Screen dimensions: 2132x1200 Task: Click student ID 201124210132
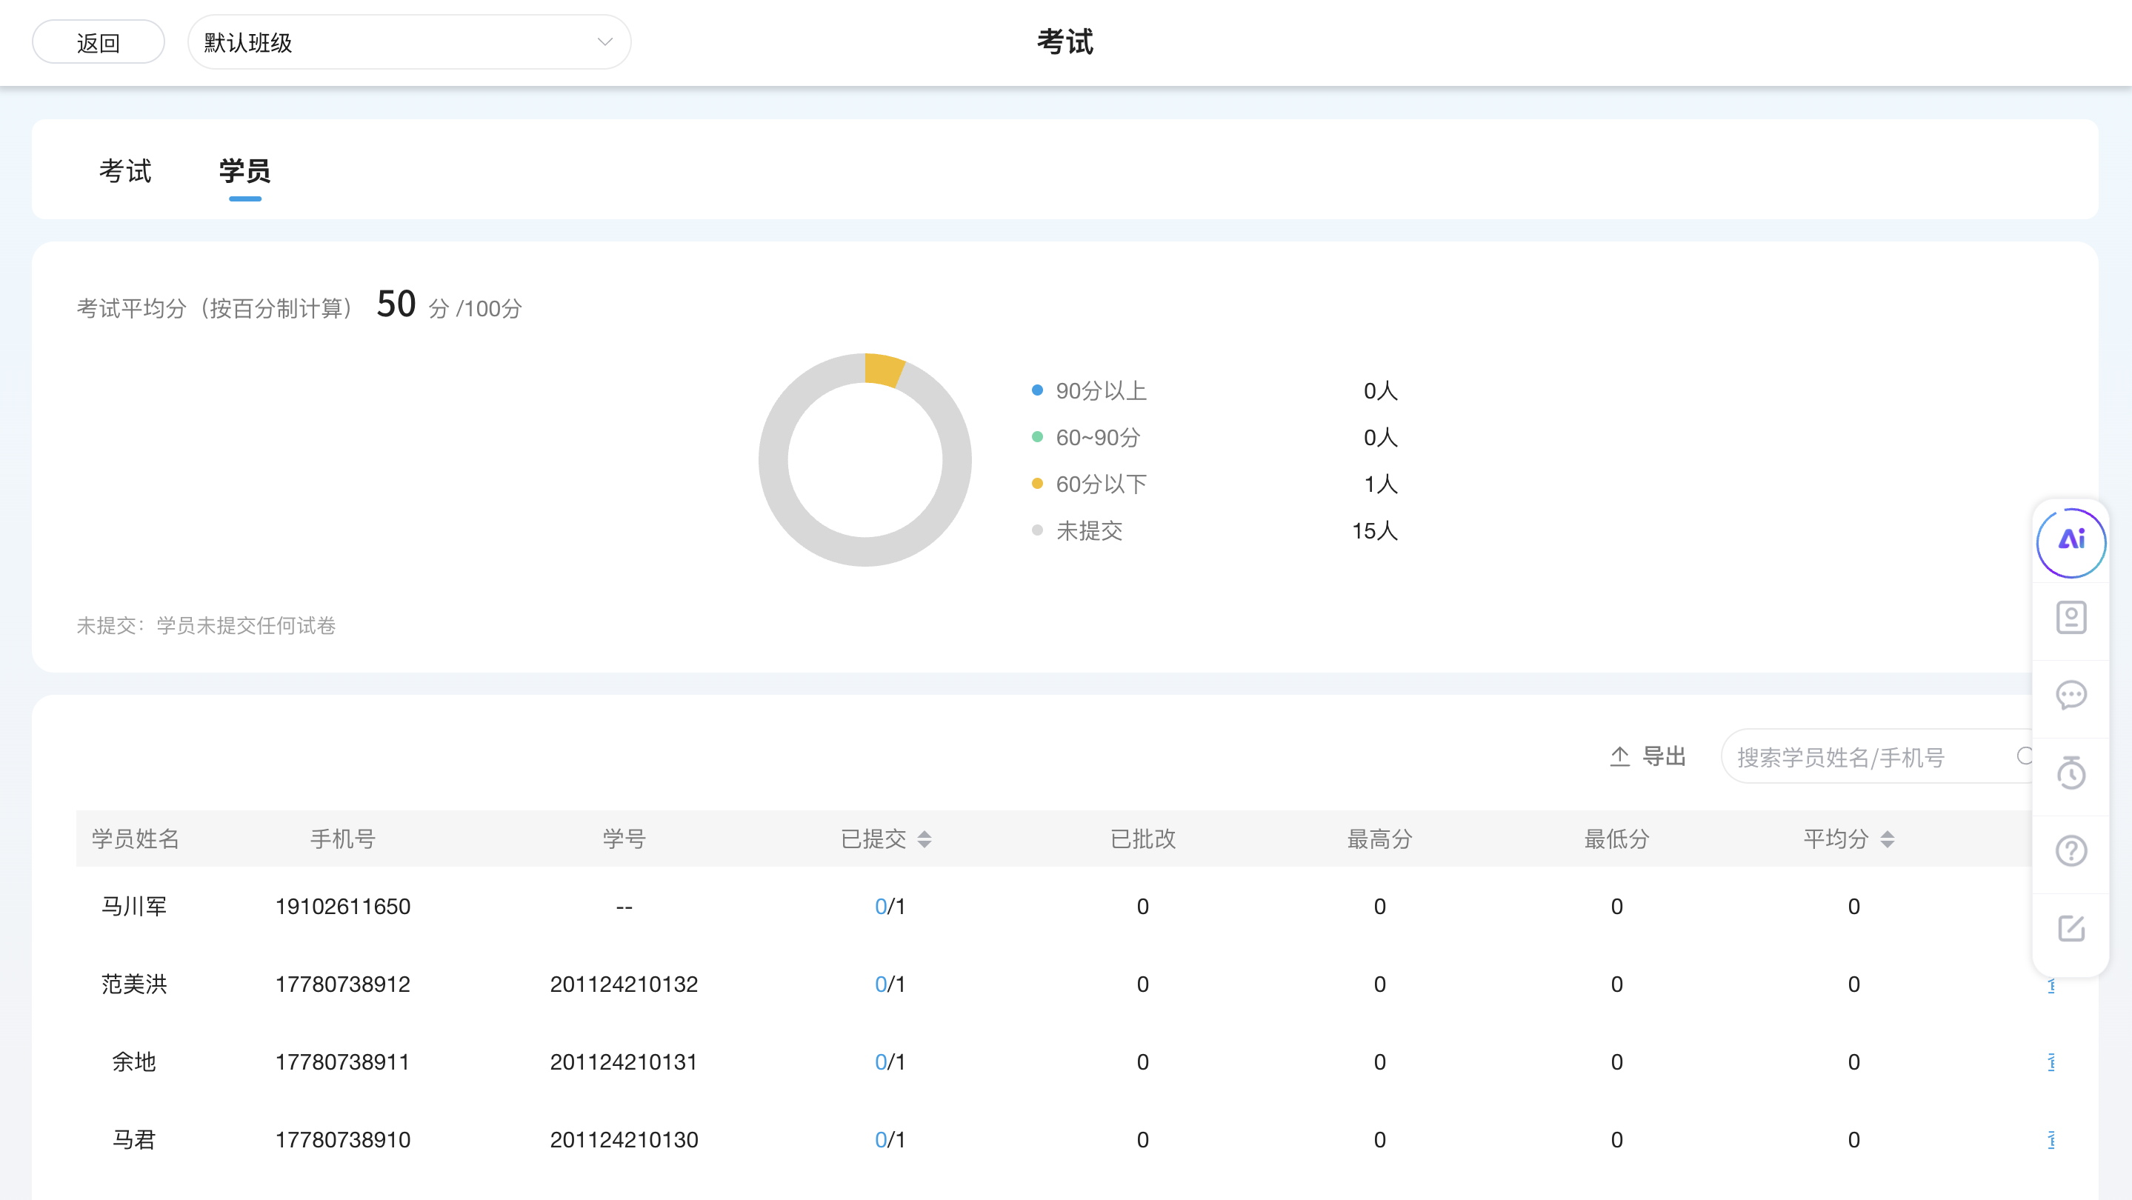tap(624, 985)
